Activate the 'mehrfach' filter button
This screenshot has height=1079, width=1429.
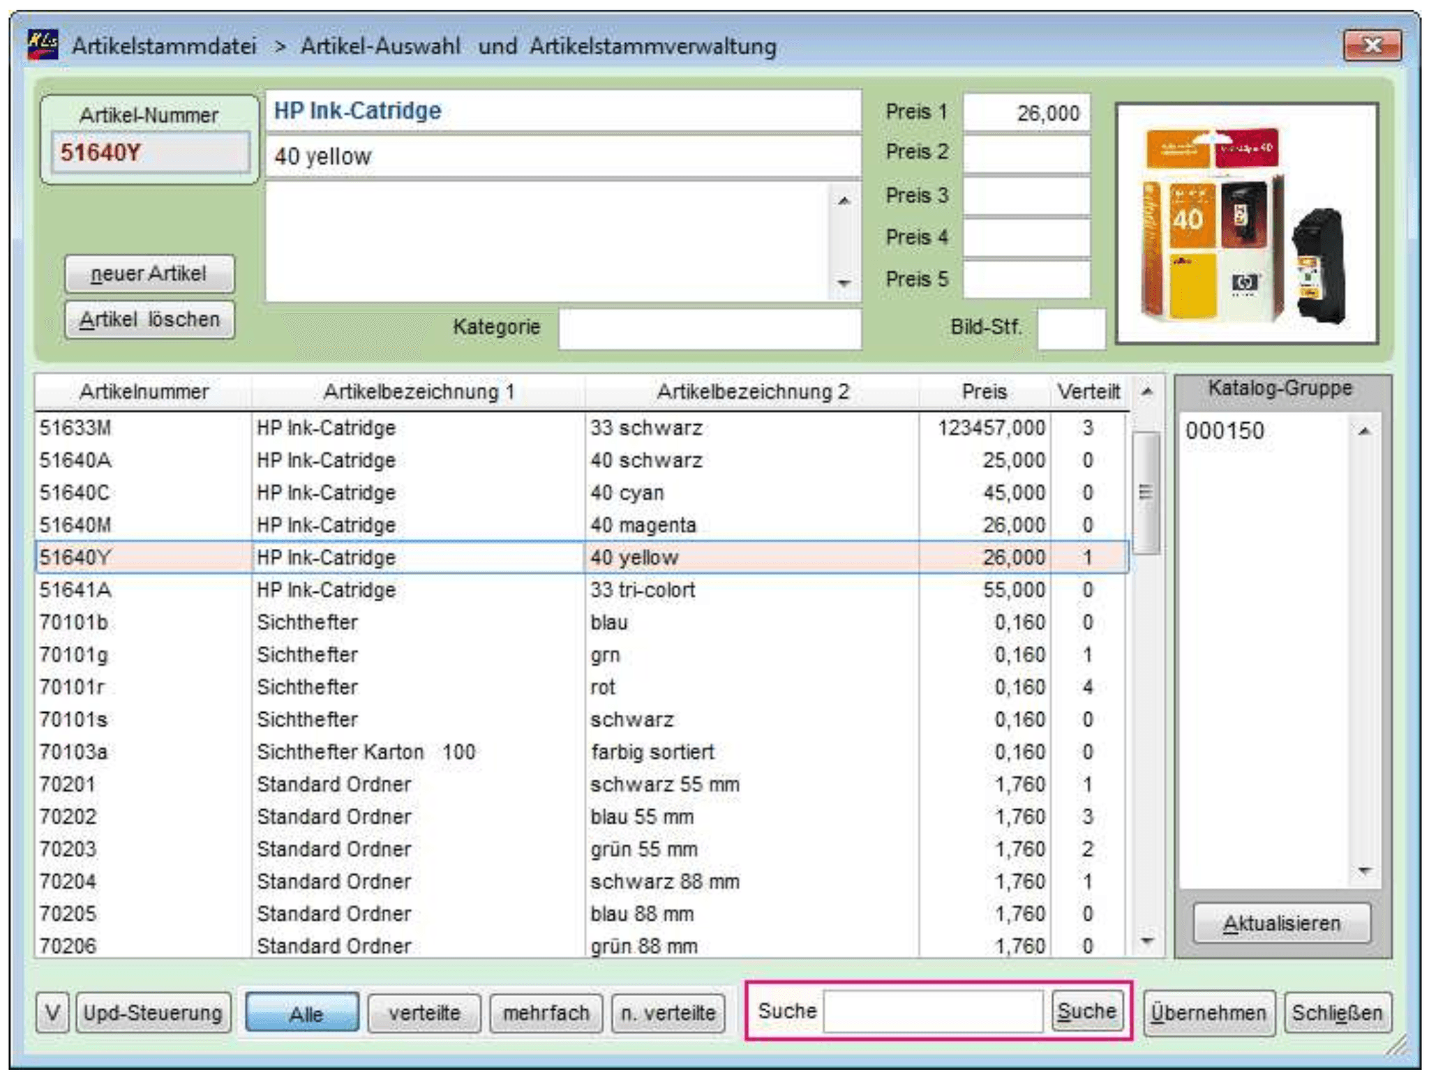[x=546, y=1013]
